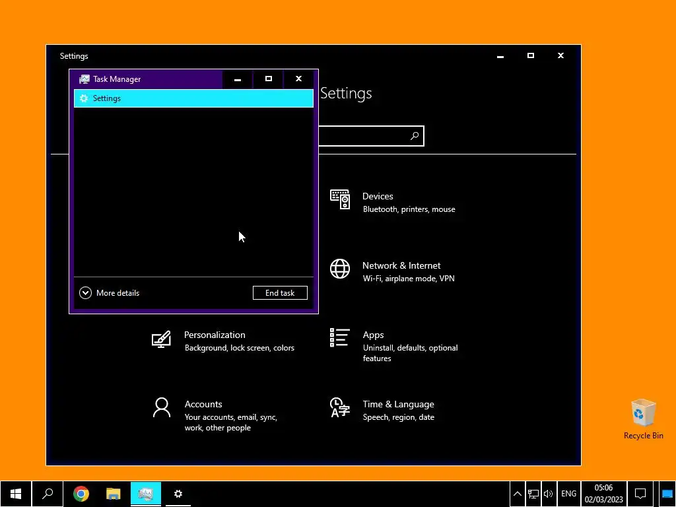Show hidden tray icons chevron
Image resolution: width=676 pixels, height=507 pixels.
(518, 494)
